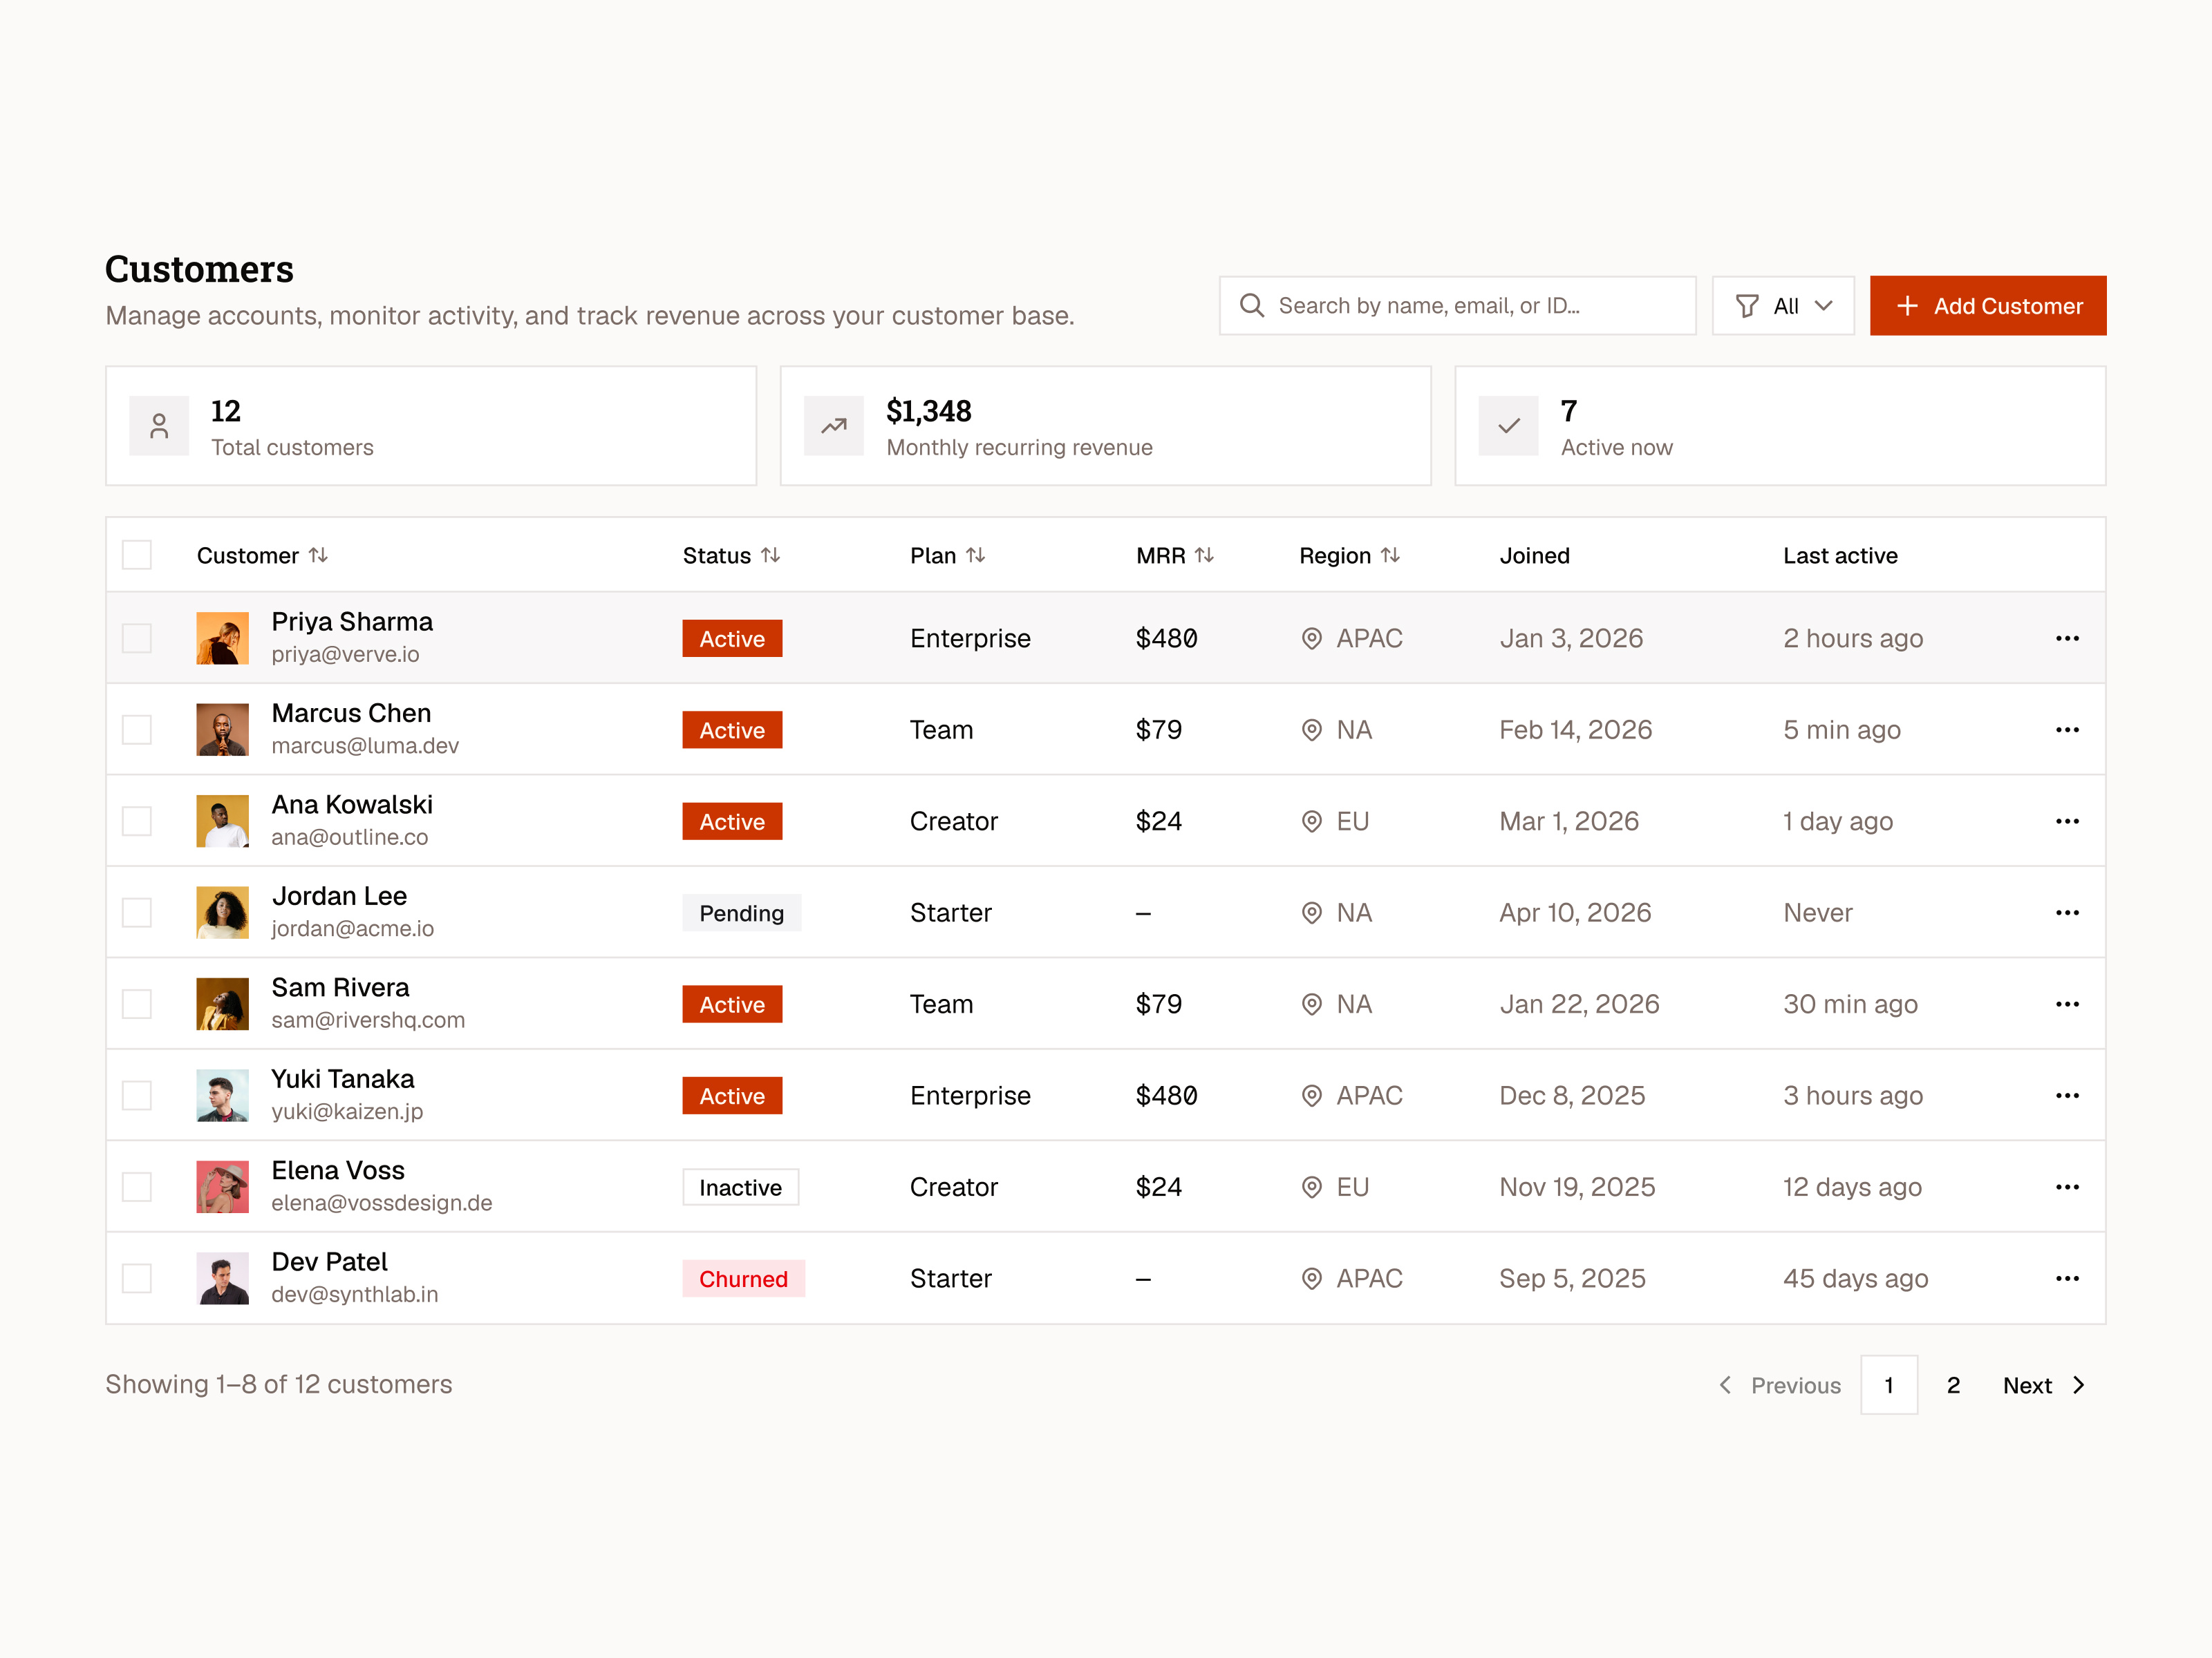Sort the table by Joined column
This screenshot has width=2212, height=1658.
click(1535, 555)
